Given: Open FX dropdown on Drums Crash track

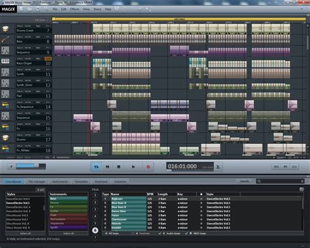Looking at the screenshot, I should click(x=48, y=26).
